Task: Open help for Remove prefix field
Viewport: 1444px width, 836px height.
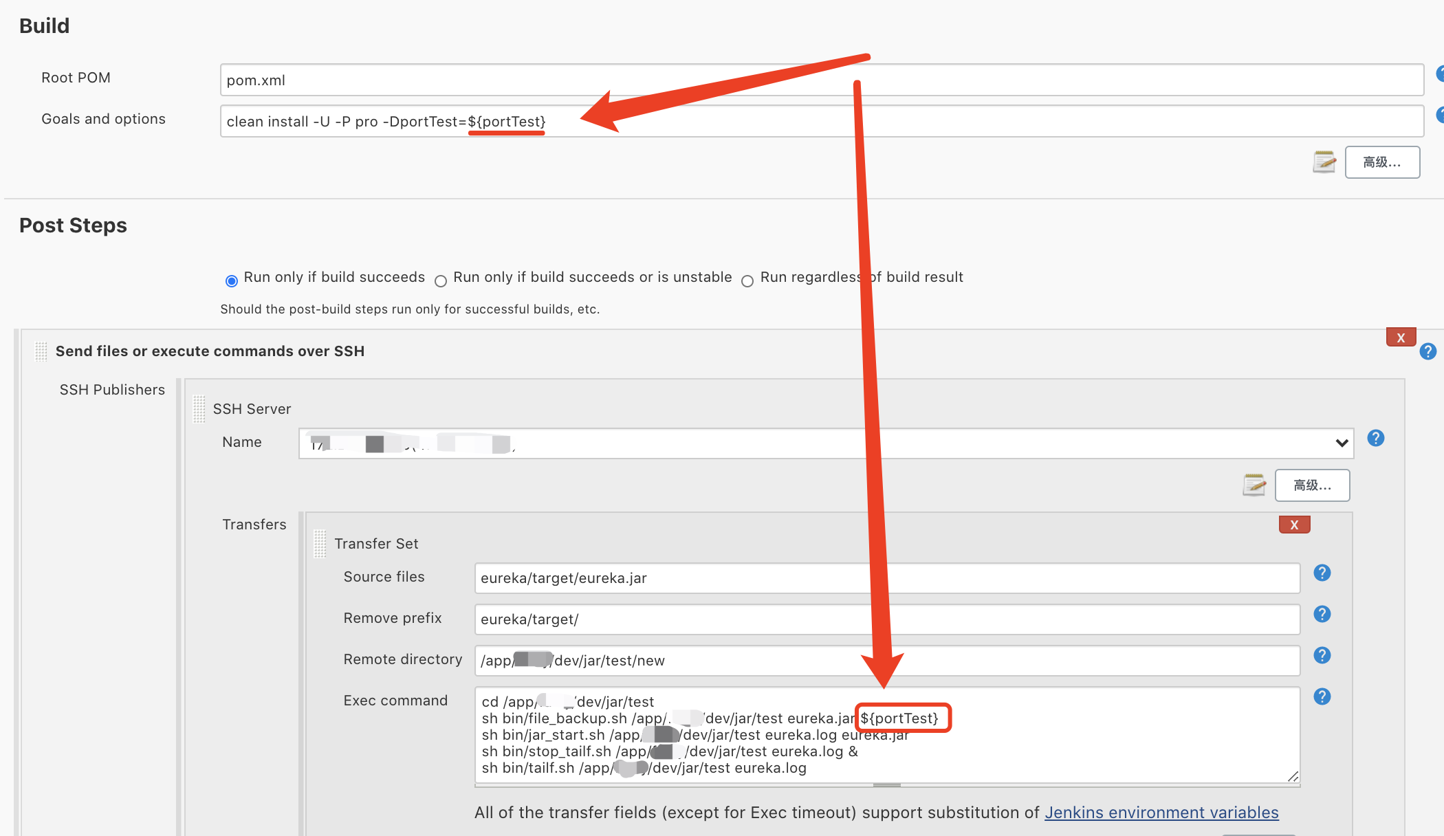Action: coord(1322,614)
